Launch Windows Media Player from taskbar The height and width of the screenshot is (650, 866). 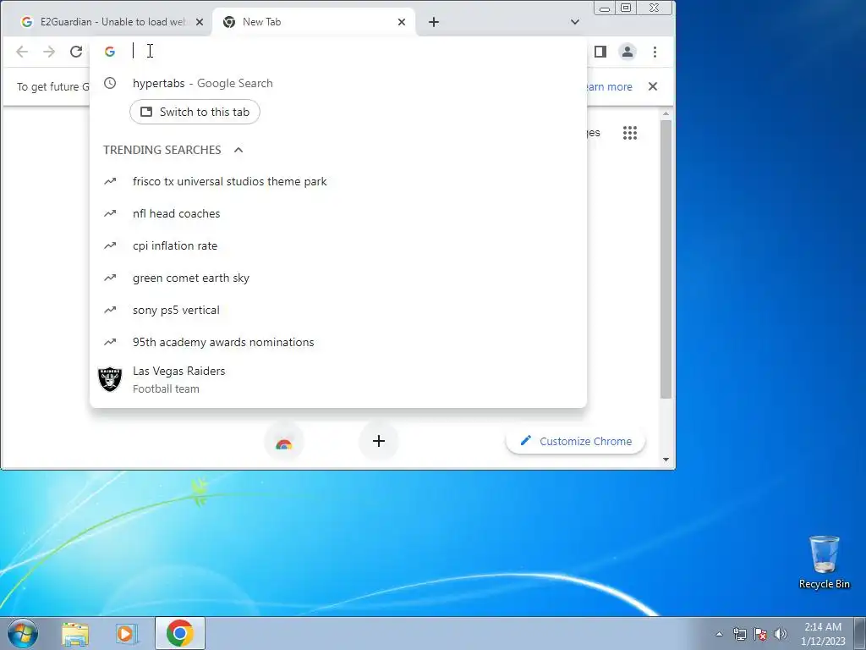click(x=126, y=633)
